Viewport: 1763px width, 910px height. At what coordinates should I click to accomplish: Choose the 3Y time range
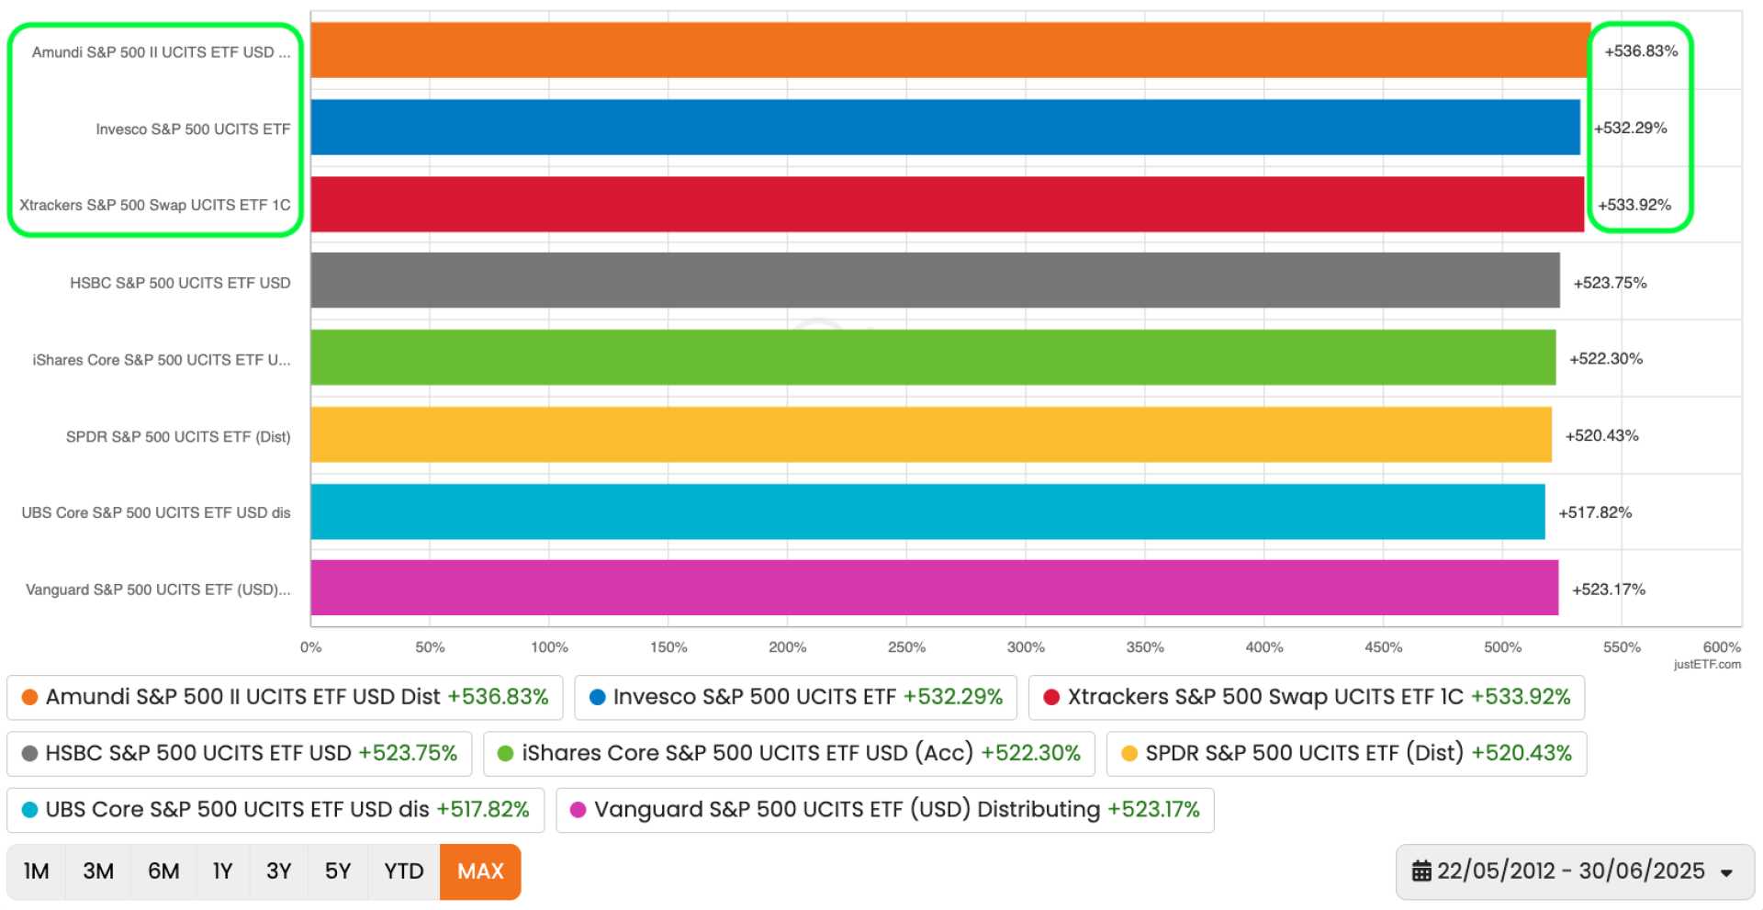tap(278, 871)
